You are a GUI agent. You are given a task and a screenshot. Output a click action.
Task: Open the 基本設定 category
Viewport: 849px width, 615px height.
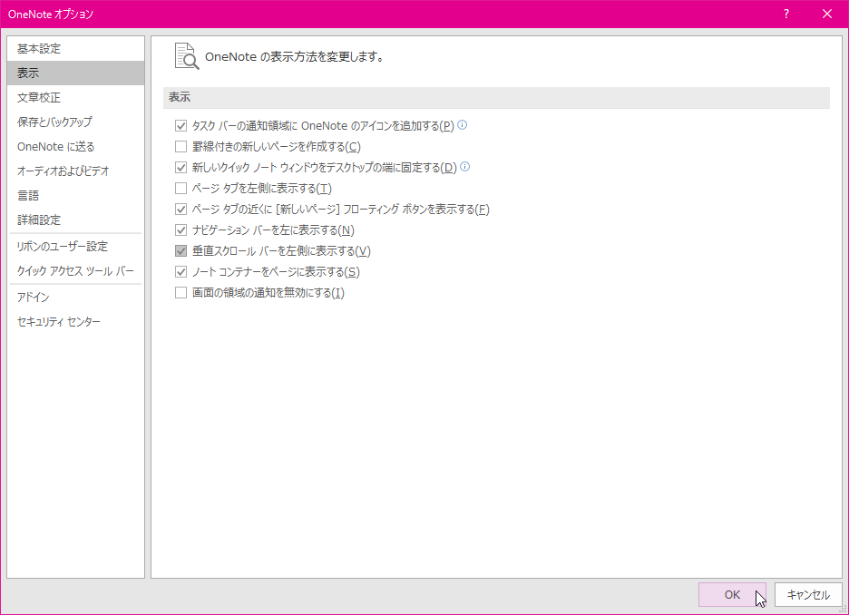(x=76, y=49)
